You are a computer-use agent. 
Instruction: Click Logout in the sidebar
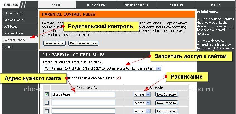8,47
